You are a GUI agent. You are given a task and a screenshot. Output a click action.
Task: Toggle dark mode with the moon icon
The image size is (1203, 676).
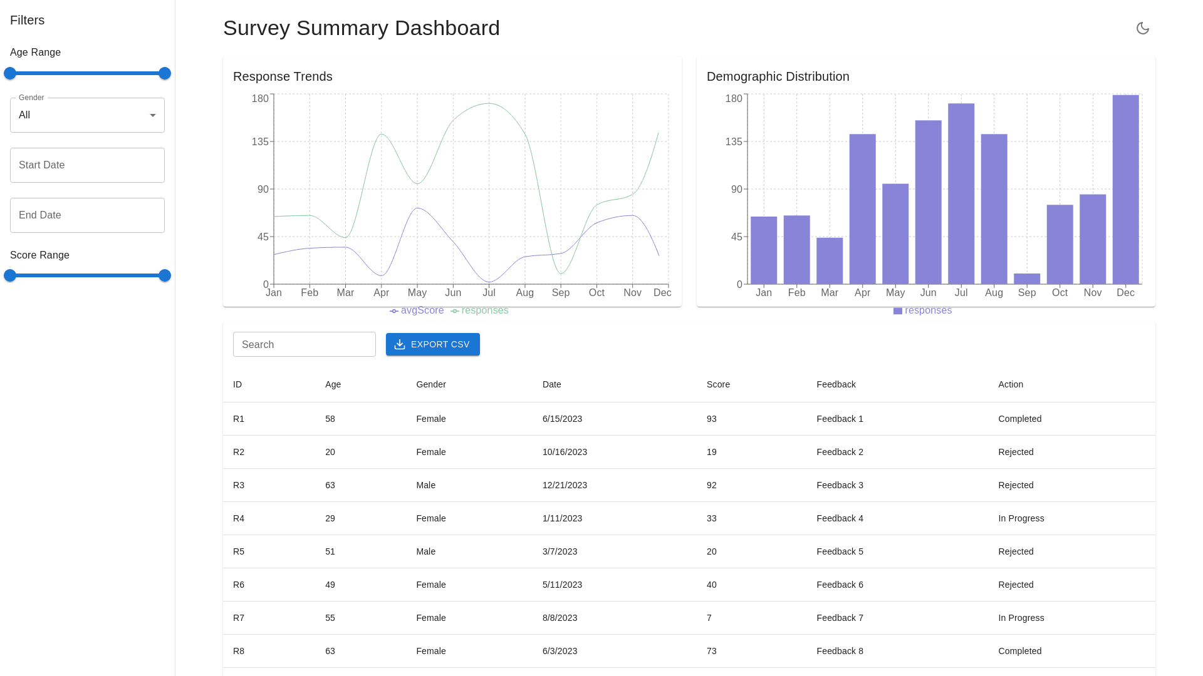point(1142,28)
